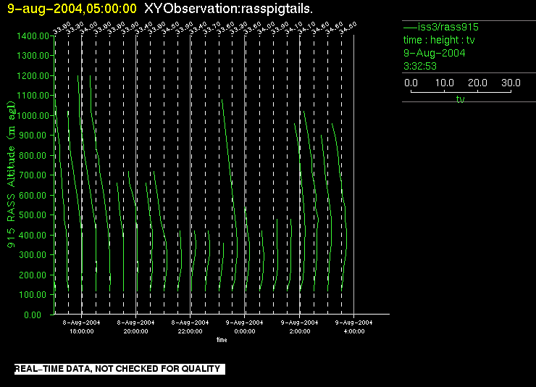This screenshot has height=387, width=536.
Task: Select the 9-Aug-2004 0:00:00 axis label
Action: point(244,326)
